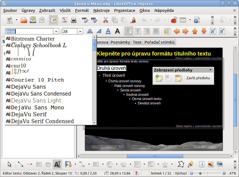Collapse the font name dropdown arrow
239x177 pixels.
[56, 31]
